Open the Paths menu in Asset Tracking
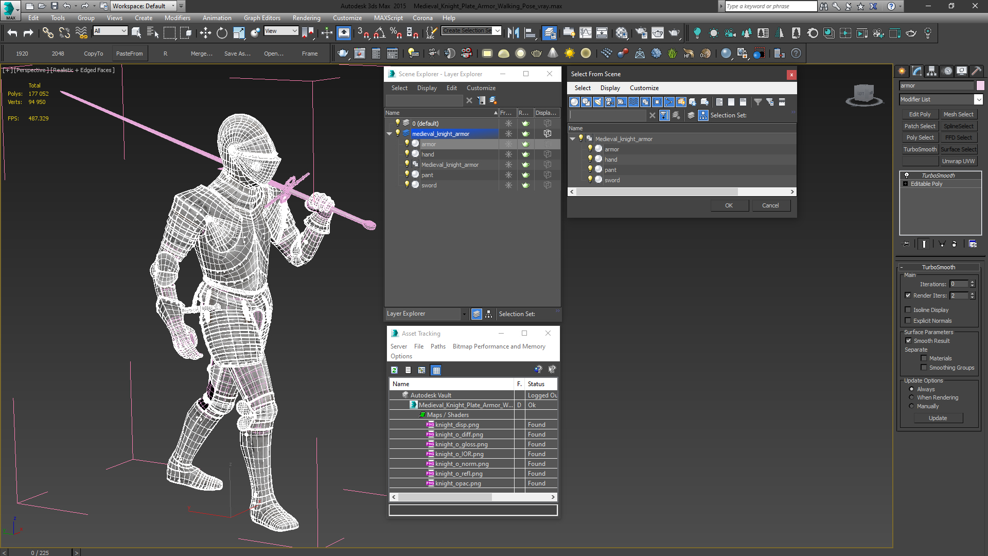This screenshot has width=988, height=556. click(438, 346)
